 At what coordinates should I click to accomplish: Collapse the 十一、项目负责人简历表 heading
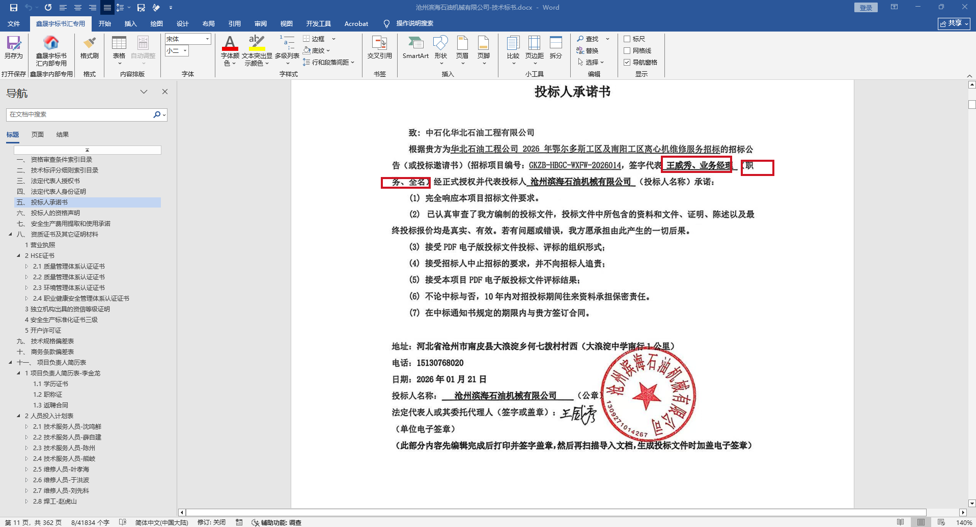pos(10,362)
